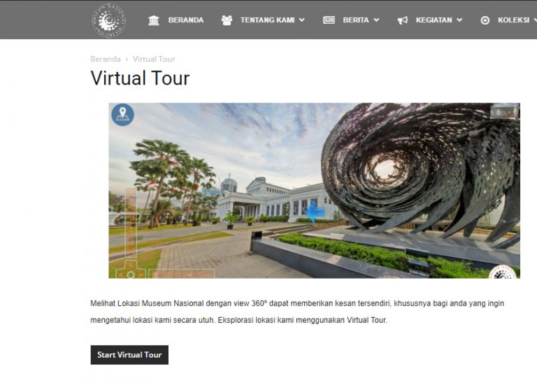This screenshot has width=537, height=380.
Task: Click the newspaper icon beside Berita
Action: click(x=329, y=20)
